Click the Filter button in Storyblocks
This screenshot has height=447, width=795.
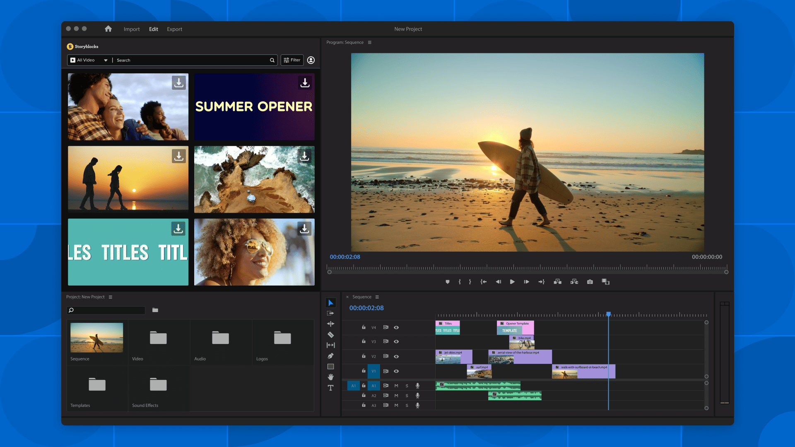[292, 60]
